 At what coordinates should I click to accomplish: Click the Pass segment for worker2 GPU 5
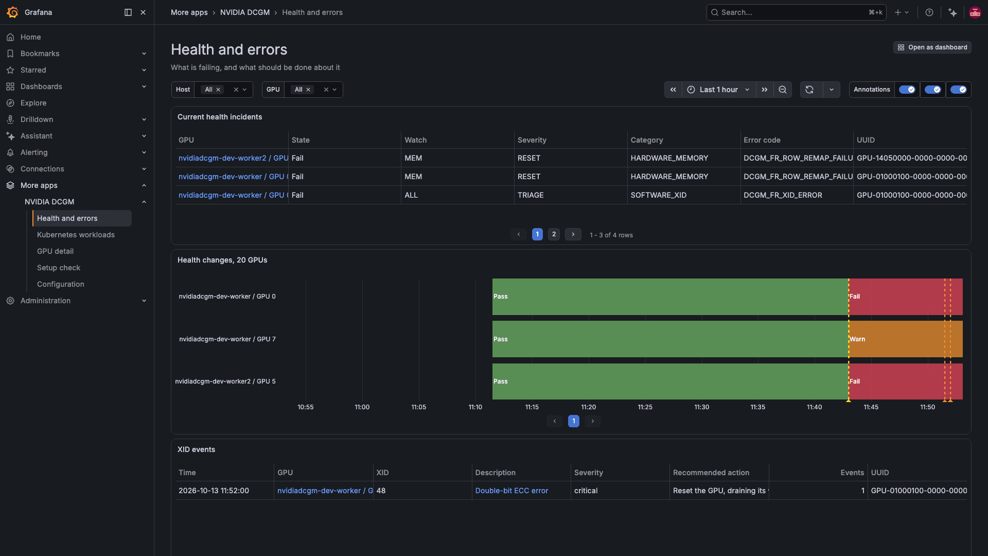[671, 381]
